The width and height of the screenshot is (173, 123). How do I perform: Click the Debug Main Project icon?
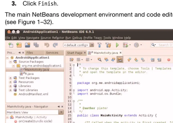(x=126, y=45)
